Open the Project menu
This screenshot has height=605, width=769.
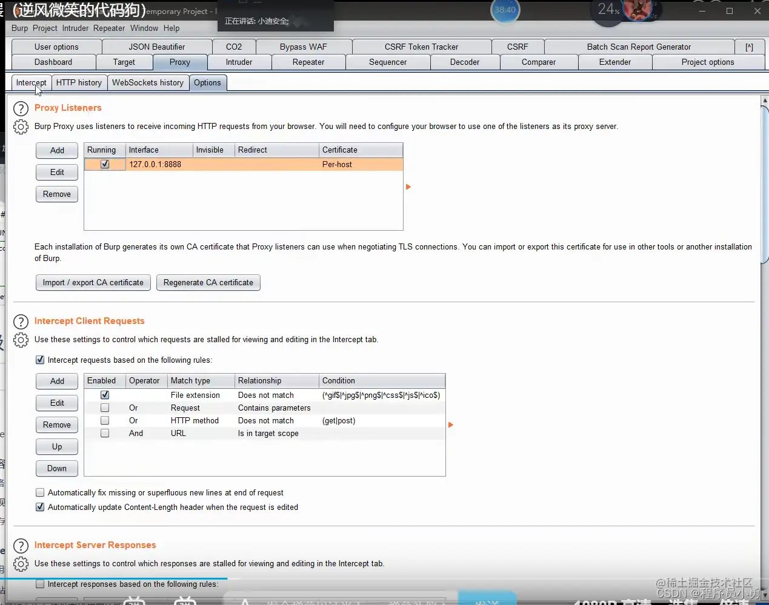45,28
